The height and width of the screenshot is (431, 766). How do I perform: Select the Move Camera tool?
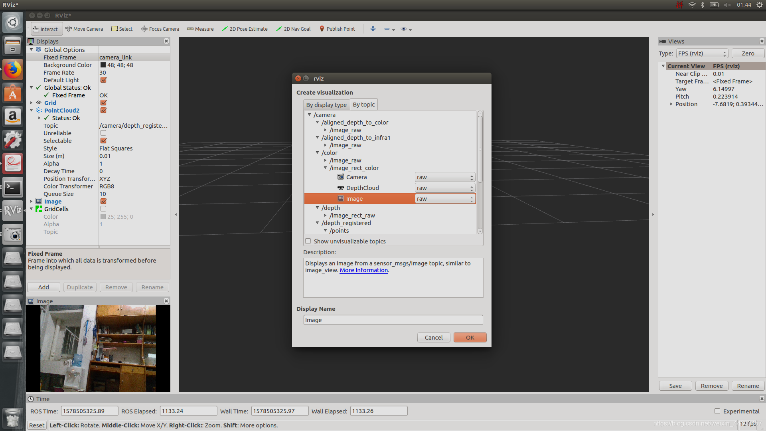pos(84,29)
